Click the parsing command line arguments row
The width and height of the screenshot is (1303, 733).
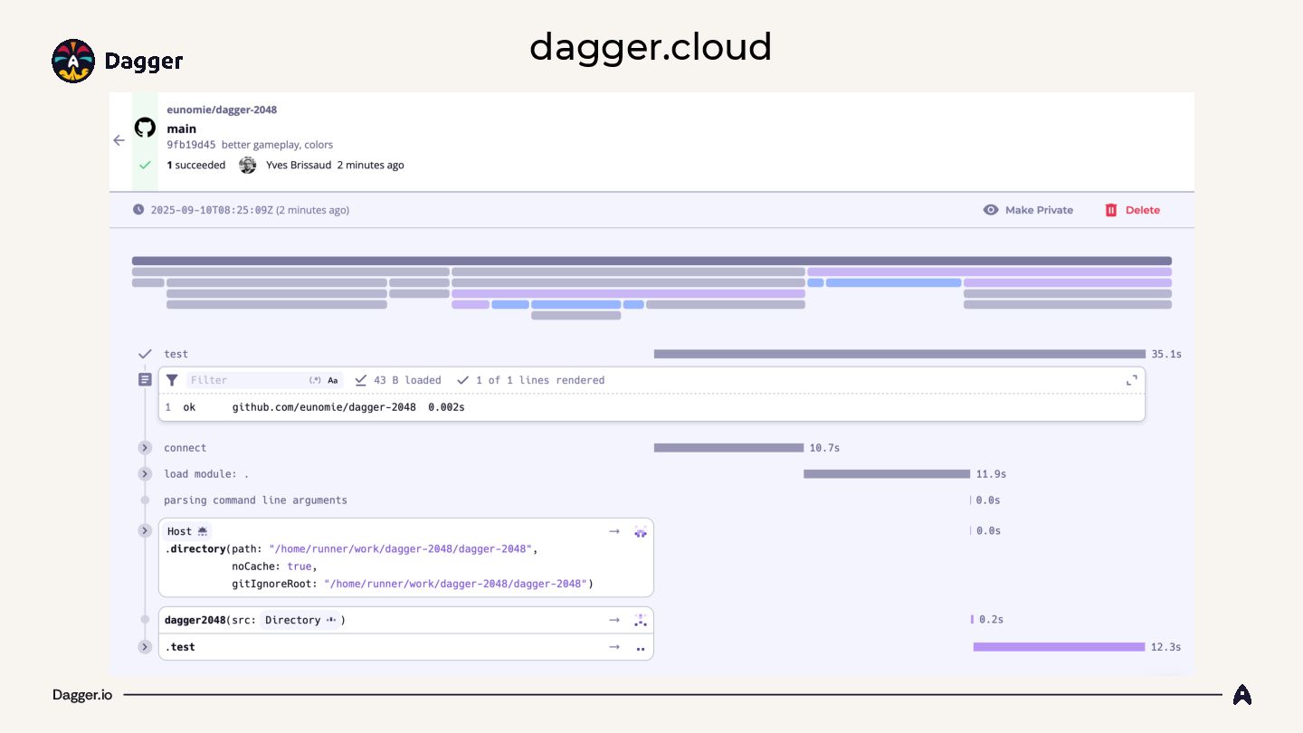click(x=255, y=500)
